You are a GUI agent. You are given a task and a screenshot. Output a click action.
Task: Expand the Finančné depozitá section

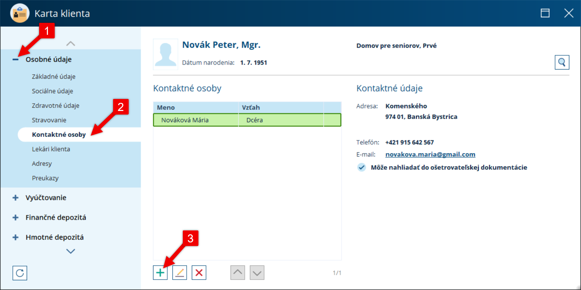(15, 217)
